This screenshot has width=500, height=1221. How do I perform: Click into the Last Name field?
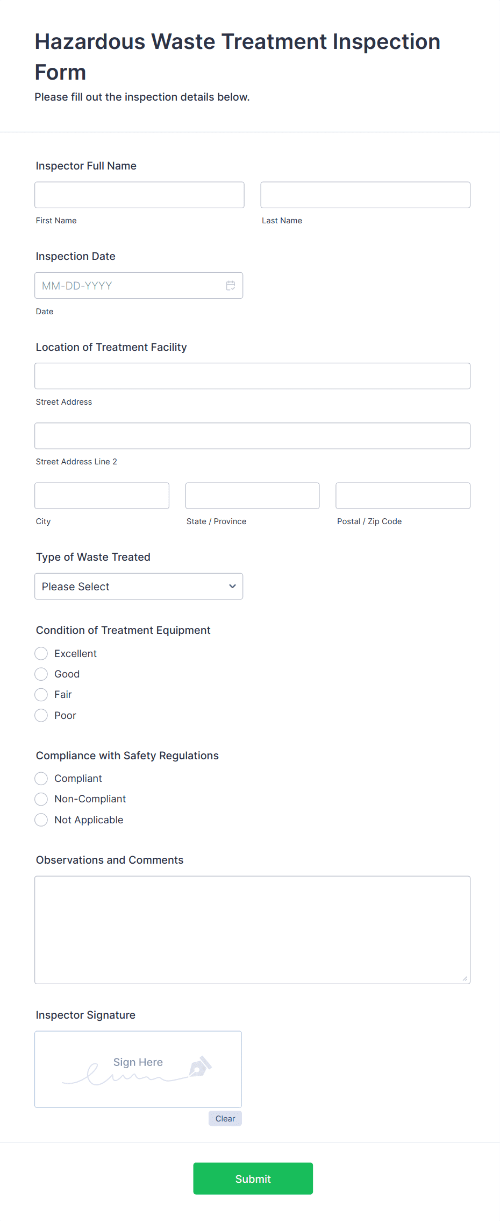(365, 195)
